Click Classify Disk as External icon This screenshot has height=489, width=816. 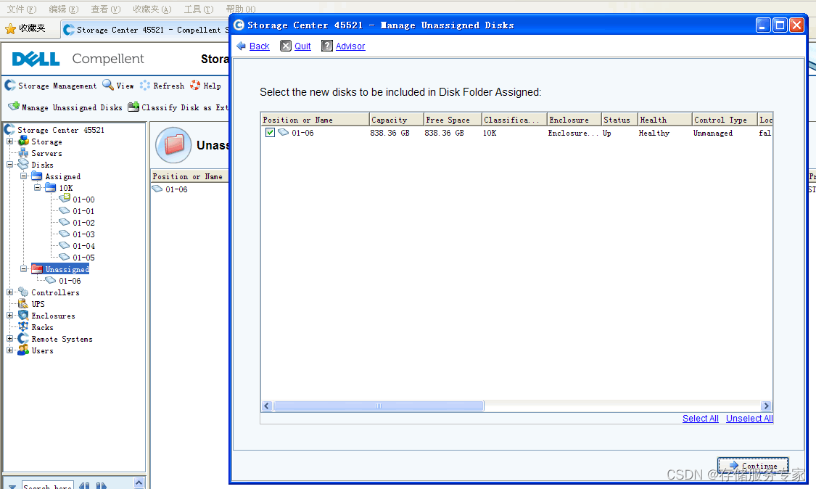coord(133,106)
